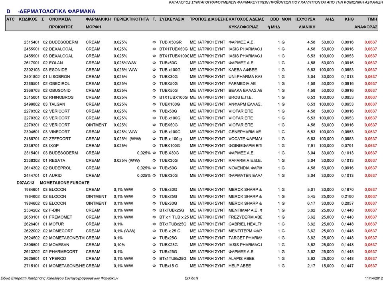
Task: Click the product name RHINOBROS
Action: 61,97
